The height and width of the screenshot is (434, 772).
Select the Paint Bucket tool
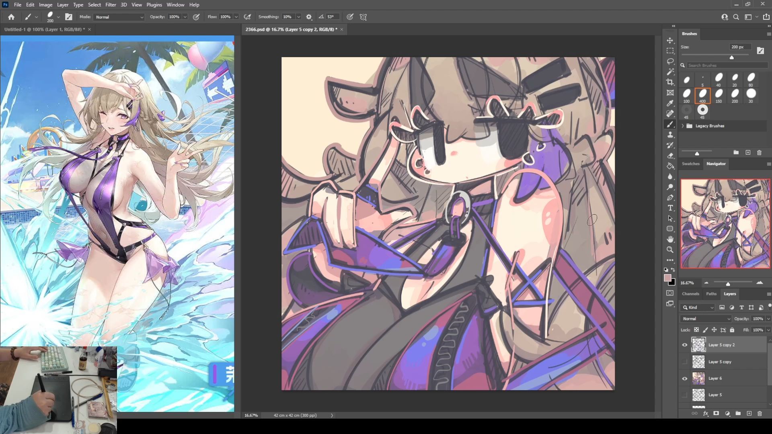670,166
